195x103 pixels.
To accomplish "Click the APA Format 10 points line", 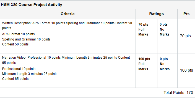I will tap(19, 34).
